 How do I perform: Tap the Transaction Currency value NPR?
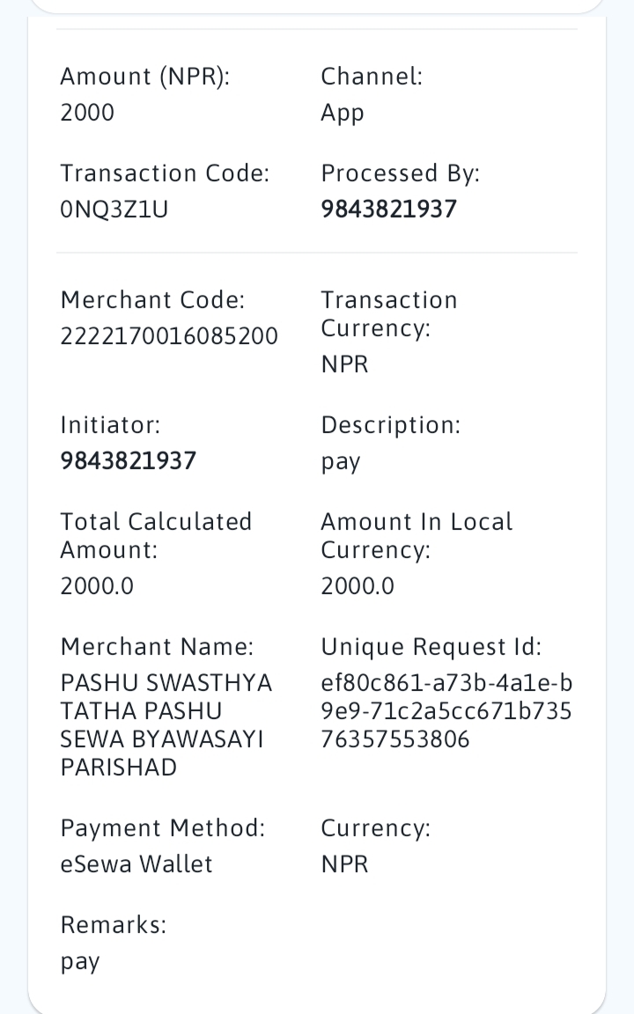click(344, 364)
